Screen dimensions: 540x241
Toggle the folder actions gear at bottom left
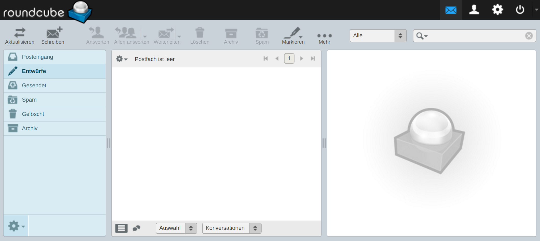(x=14, y=226)
